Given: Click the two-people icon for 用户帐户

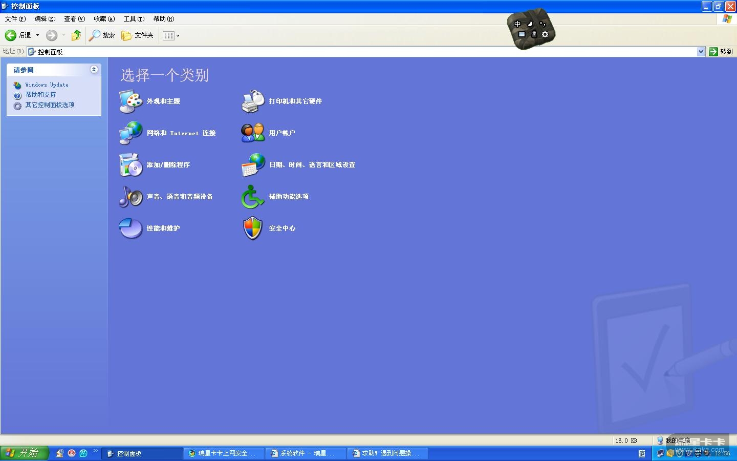Looking at the screenshot, I should point(253,133).
